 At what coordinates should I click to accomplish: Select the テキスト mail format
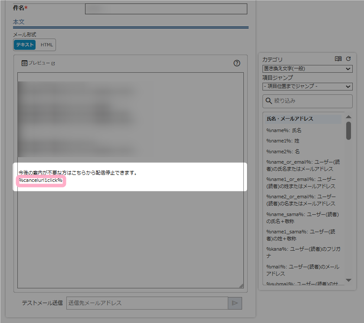25,45
